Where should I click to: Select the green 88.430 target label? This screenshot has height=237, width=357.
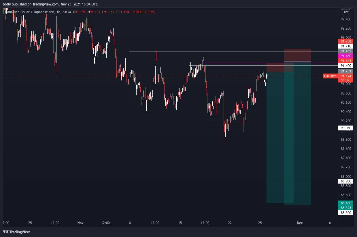tap(346, 203)
